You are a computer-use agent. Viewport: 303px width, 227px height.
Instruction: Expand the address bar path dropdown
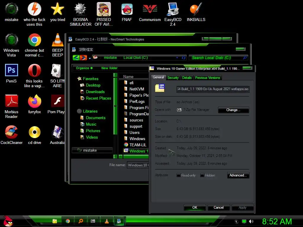click(x=177, y=58)
